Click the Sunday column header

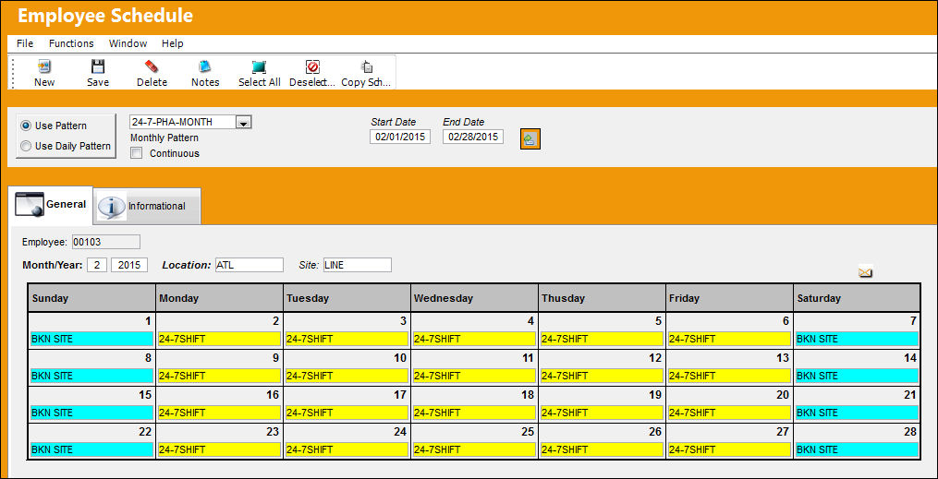[x=91, y=298]
